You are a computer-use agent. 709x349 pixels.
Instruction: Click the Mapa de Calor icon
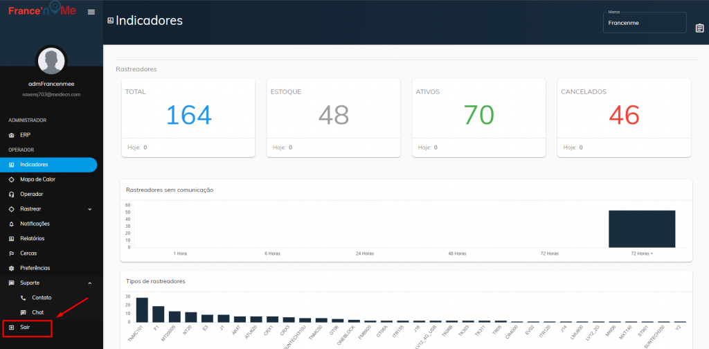tap(11, 179)
